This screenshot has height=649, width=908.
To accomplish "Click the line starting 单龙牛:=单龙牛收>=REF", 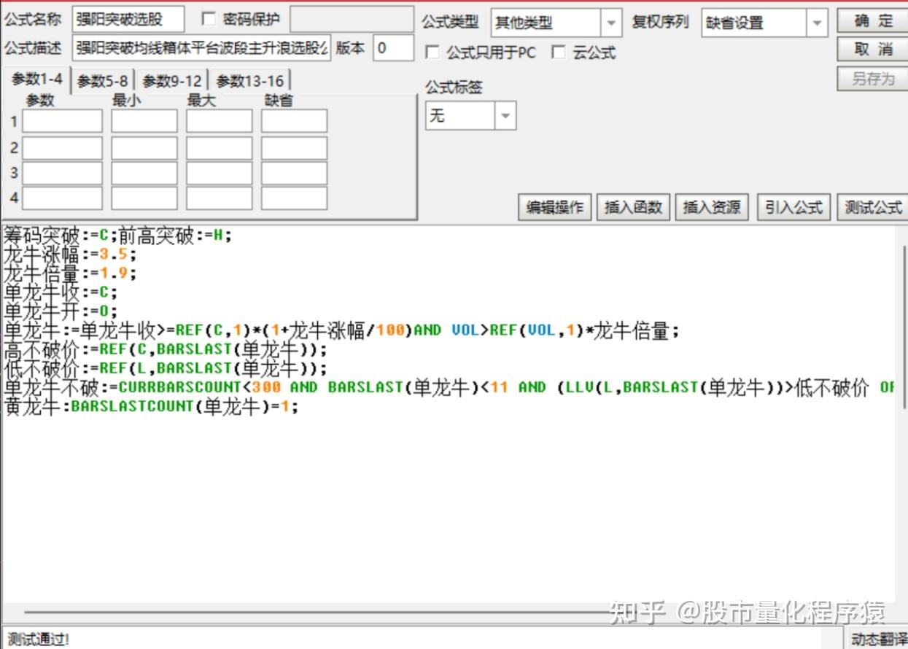I will point(341,330).
